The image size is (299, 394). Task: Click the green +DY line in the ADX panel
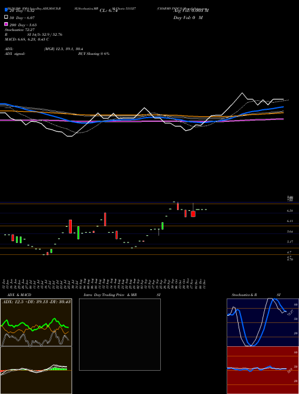click(x=35, y=325)
